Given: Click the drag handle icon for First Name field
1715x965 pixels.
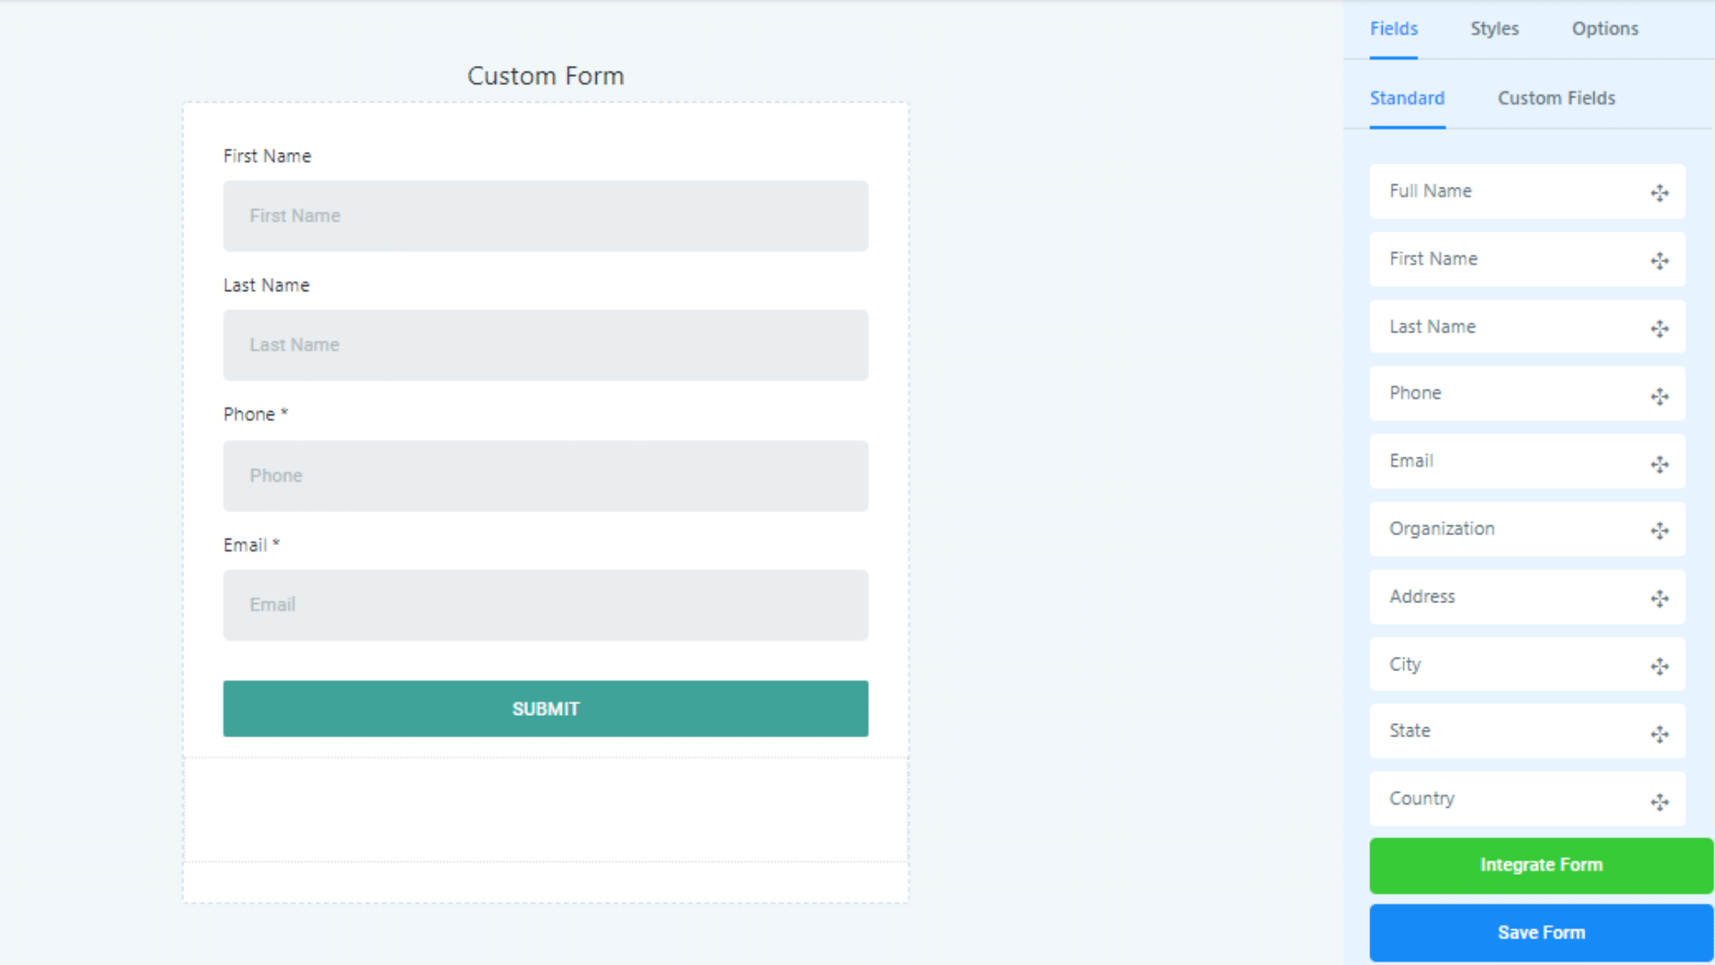Looking at the screenshot, I should (1660, 261).
